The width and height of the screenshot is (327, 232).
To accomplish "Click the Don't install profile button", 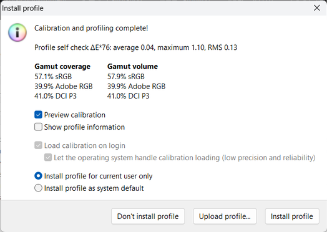I will point(148,216).
